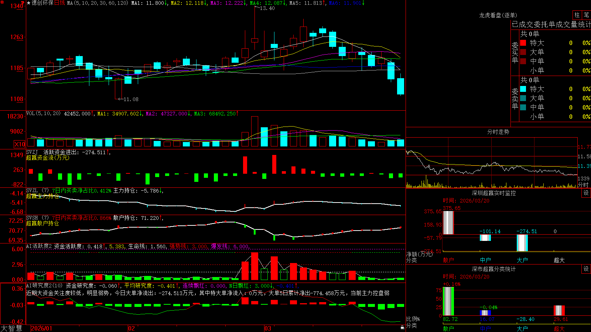Viewport: 591px width, 332px height.
Task: Click 深圳超赢实时监控 panel title
Action: 493,193
